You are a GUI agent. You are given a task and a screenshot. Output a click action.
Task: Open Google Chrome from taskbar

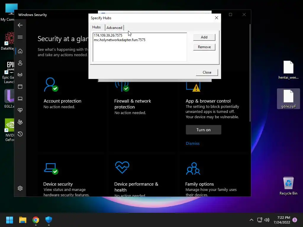pos(36,220)
